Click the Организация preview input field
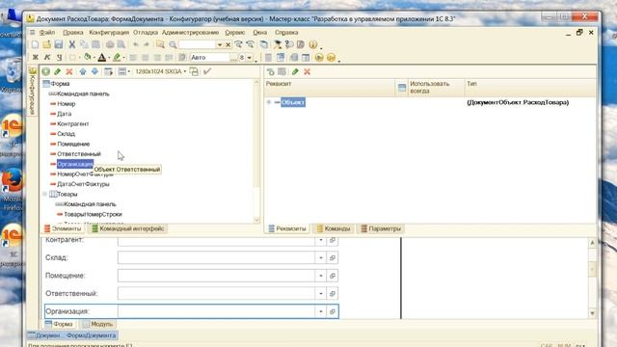The width and height of the screenshot is (617, 347). (x=216, y=311)
